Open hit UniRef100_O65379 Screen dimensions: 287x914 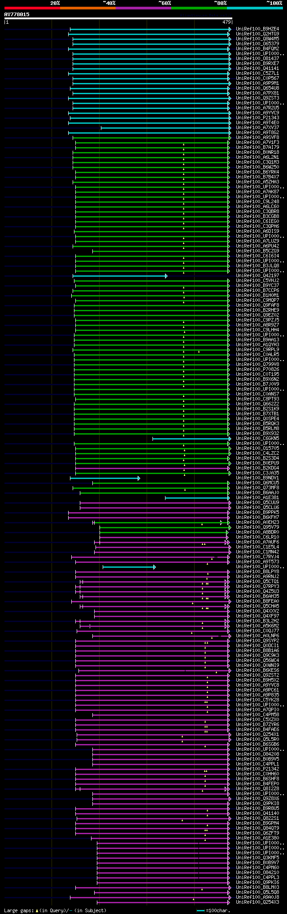pos(257,44)
